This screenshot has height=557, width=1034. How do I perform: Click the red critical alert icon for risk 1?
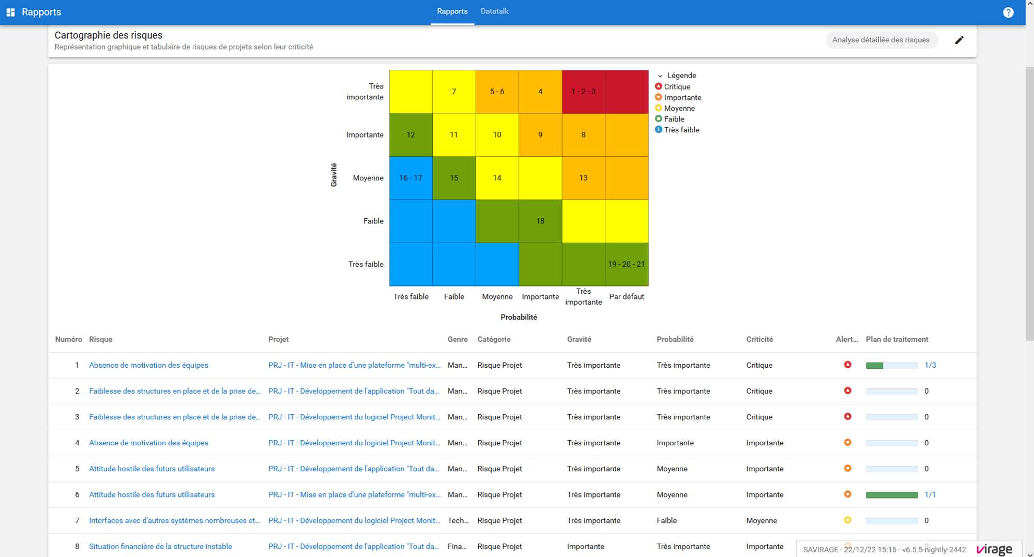pos(847,365)
